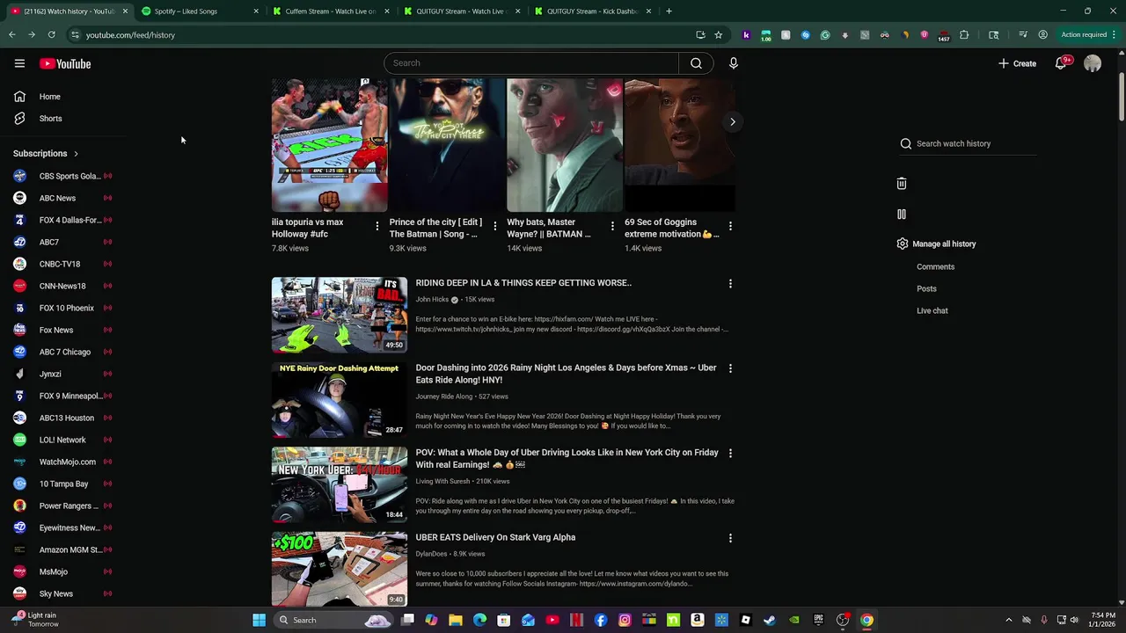
Task: Open Chrome's three-dot menu
Action: [1115, 35]
